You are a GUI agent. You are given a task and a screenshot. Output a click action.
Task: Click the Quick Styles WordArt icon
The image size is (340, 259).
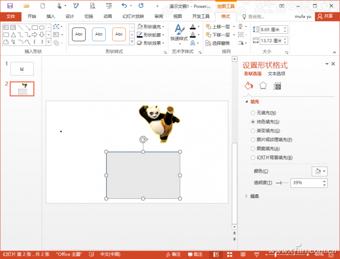[179, 34]
